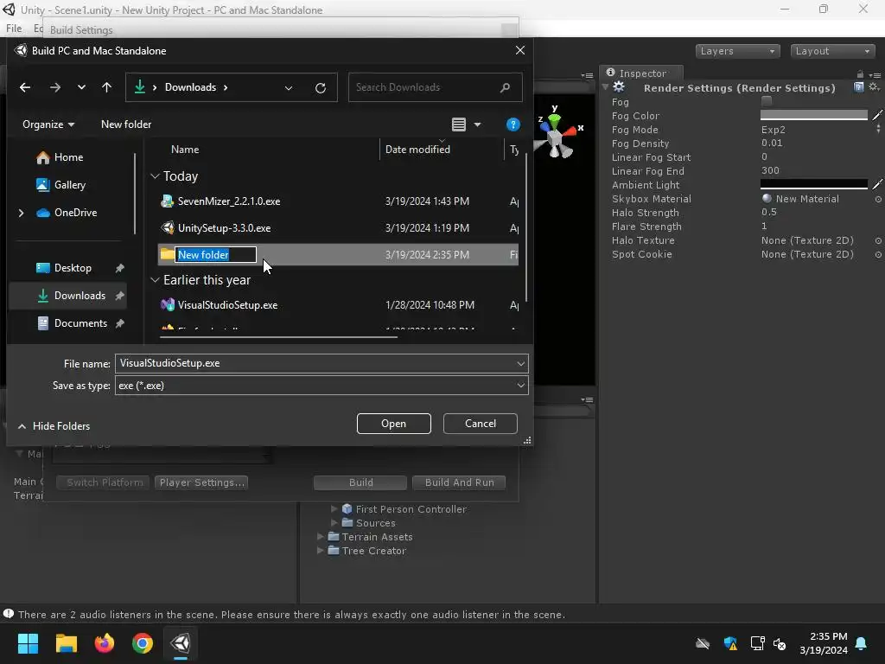Open Render Settings help book icon
Image resolution: width=885 pixels, height=664 pixels.
858,87
